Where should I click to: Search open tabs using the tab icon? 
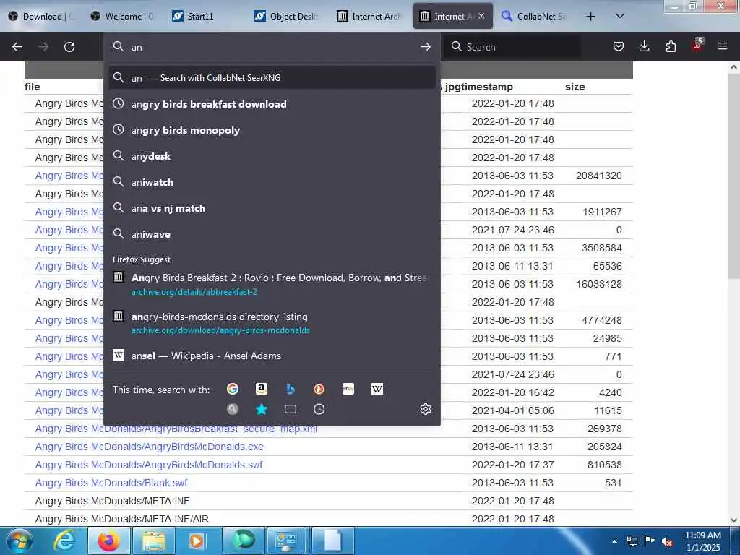[291, 409]
